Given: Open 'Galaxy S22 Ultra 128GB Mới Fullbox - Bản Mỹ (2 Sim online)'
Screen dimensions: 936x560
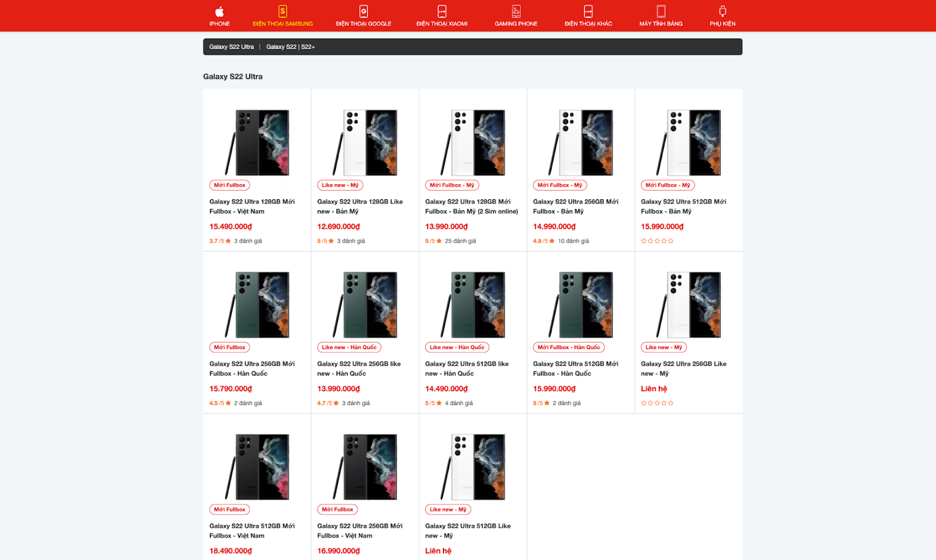Looking at the screenshot, I should coord(472,206).
